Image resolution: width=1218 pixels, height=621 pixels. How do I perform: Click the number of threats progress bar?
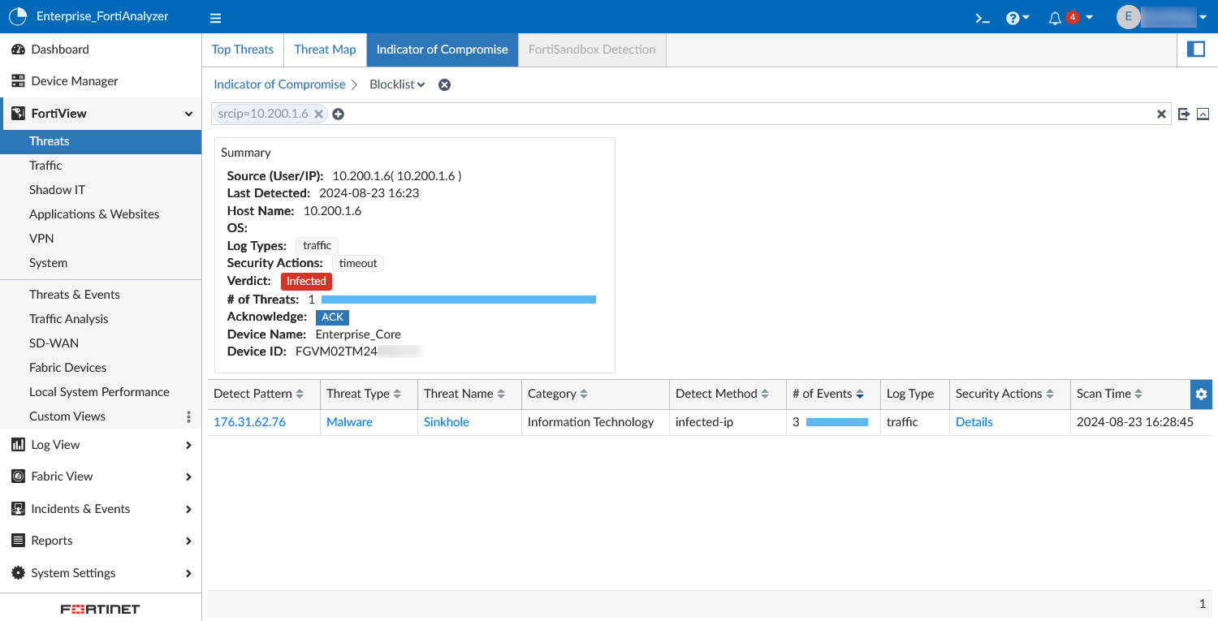(x=459, y=300)
